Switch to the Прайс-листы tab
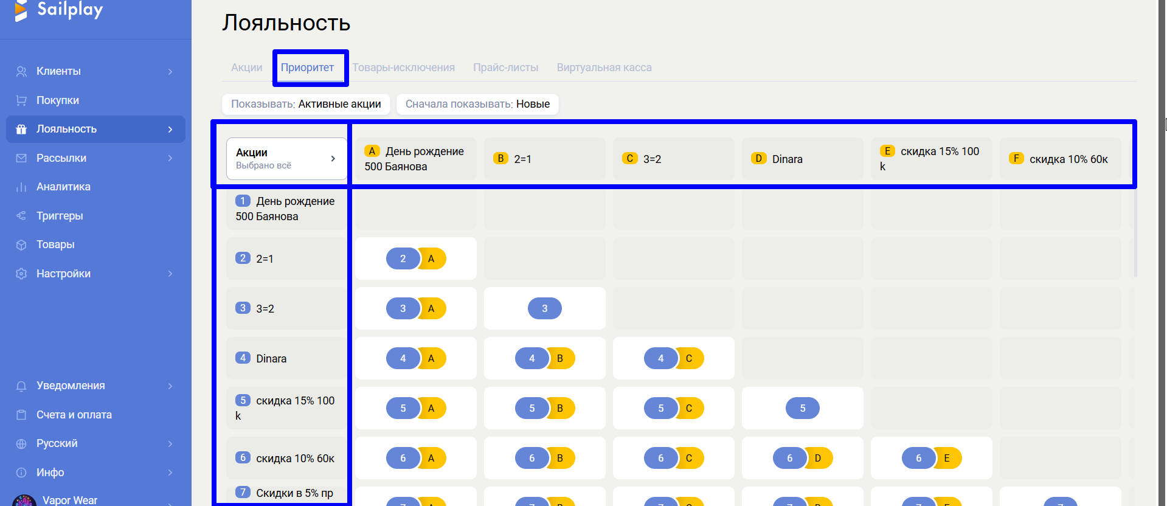Viewport: 1167px width, 506px height. pos(505,68)
